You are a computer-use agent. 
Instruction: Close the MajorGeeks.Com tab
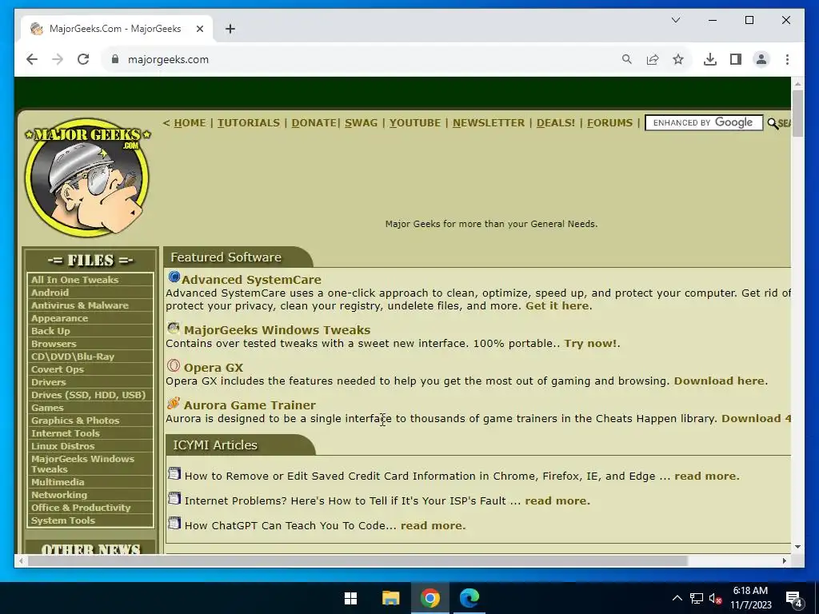(199, 29)
